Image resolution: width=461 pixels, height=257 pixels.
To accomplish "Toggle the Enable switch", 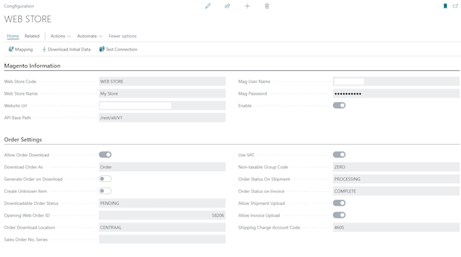I will click(x=339, y=106).
